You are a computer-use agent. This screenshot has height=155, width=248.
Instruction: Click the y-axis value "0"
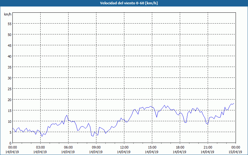tap(11, 143)
